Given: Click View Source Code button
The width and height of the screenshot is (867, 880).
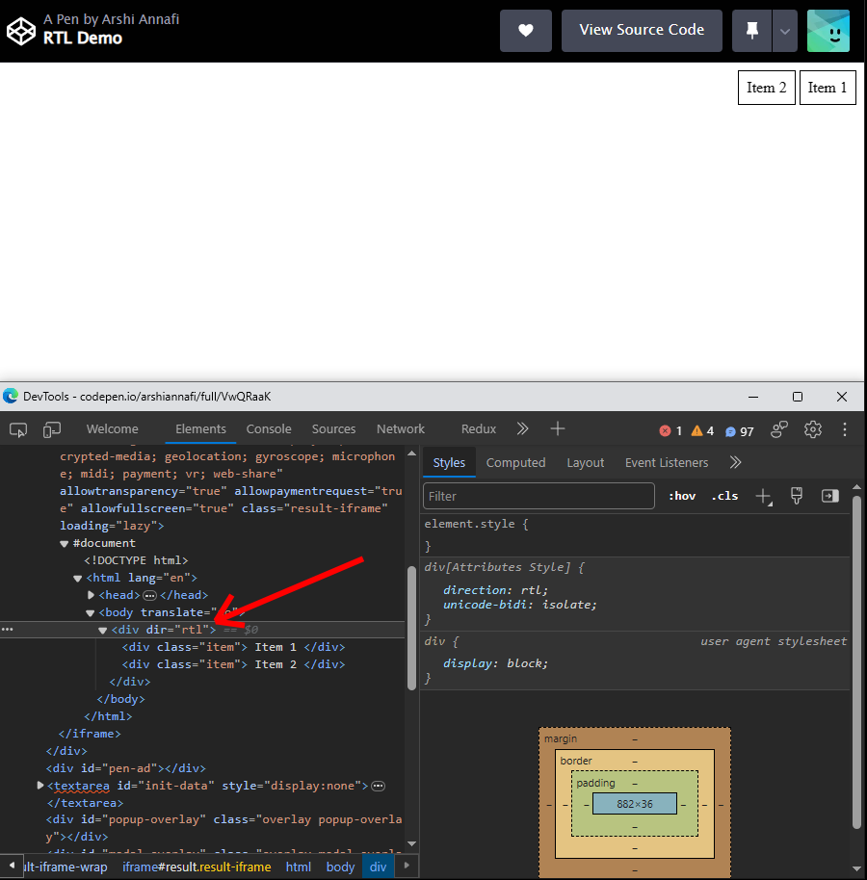Looking at the screenshot, I should coord(642,30).
